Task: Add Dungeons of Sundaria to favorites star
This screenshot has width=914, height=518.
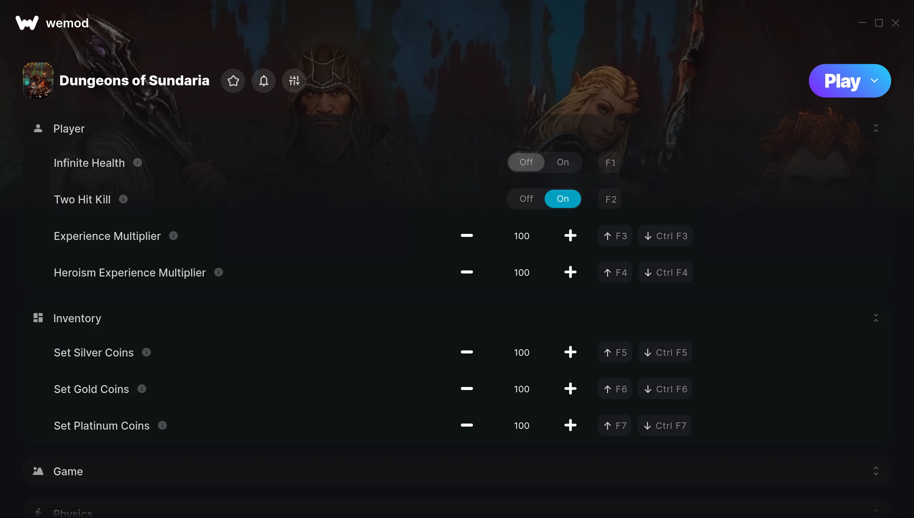Action: [233, 80]
